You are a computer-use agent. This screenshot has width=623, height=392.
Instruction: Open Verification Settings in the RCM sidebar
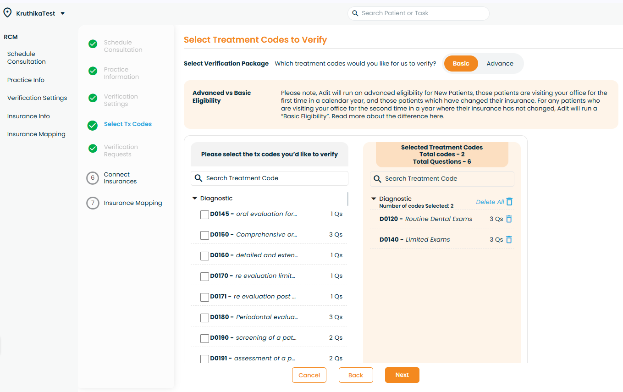pos(37,98)
